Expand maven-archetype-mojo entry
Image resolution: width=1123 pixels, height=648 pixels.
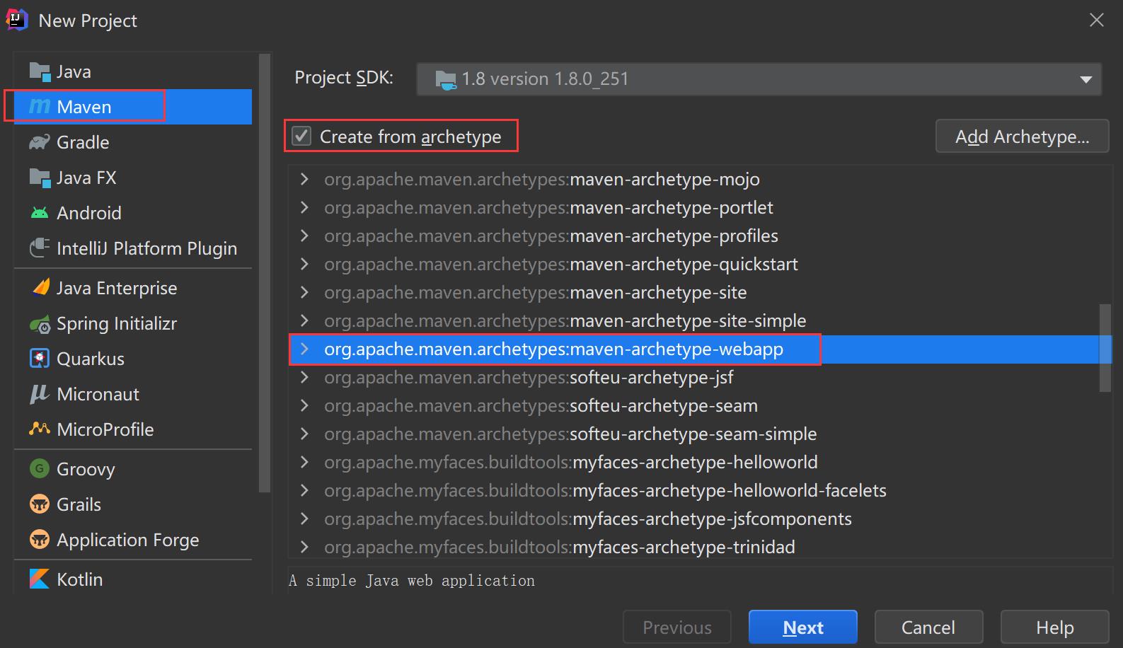[x=304, y=179]
